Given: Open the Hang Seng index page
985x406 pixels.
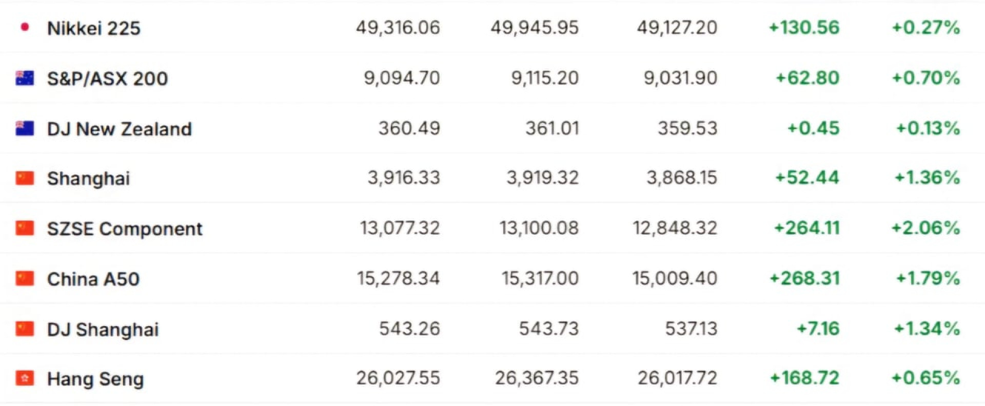Looking at the screenshot, I should click(x=95, y=379).
